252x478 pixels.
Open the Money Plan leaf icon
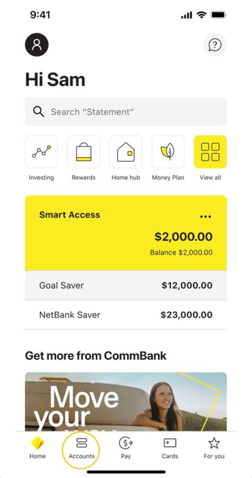[168, 152]
